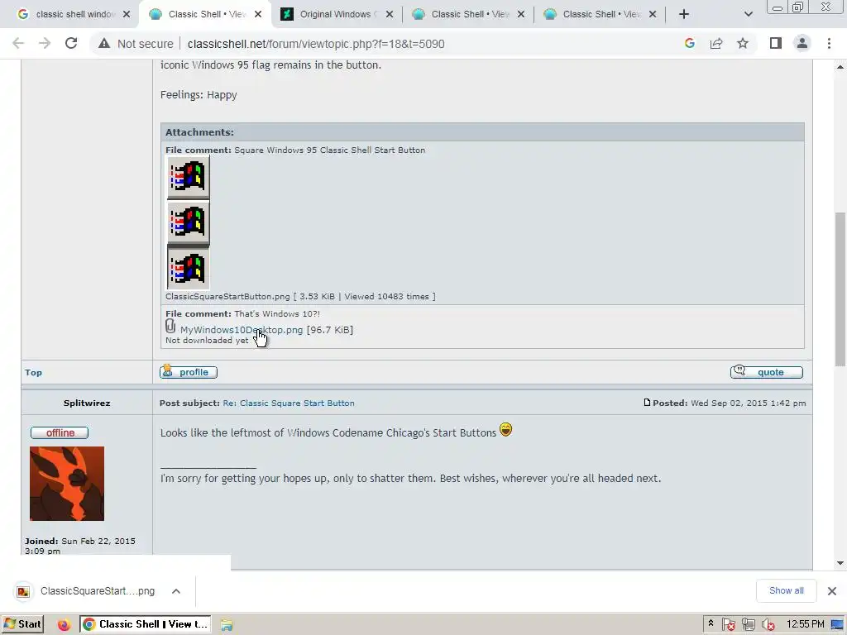The image size is (847, 635).
Task: Click Splitwirez's orange avatar image
Action: coord(67,484)
